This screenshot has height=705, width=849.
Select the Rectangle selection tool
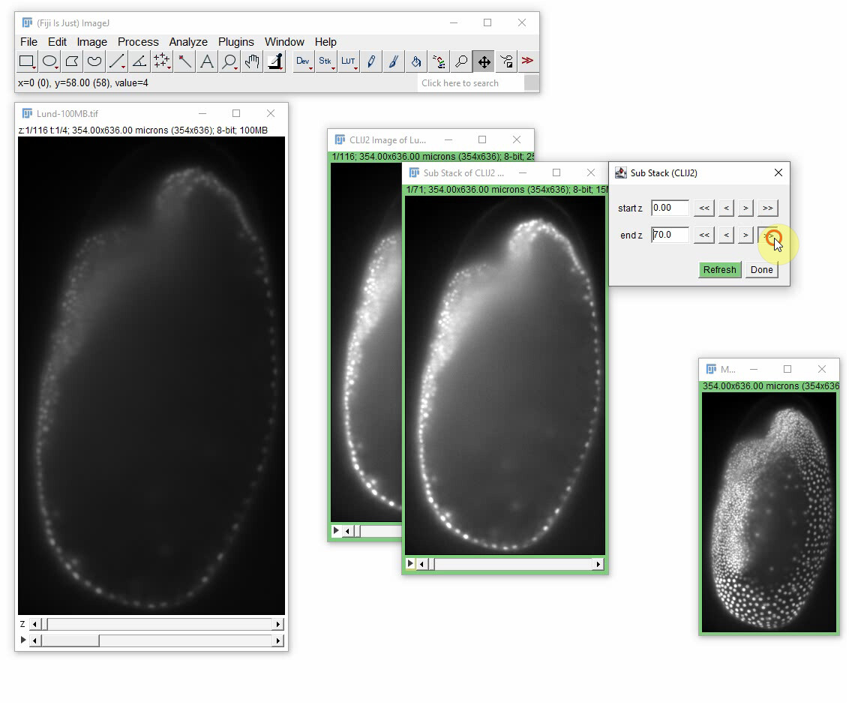[25, 61]
